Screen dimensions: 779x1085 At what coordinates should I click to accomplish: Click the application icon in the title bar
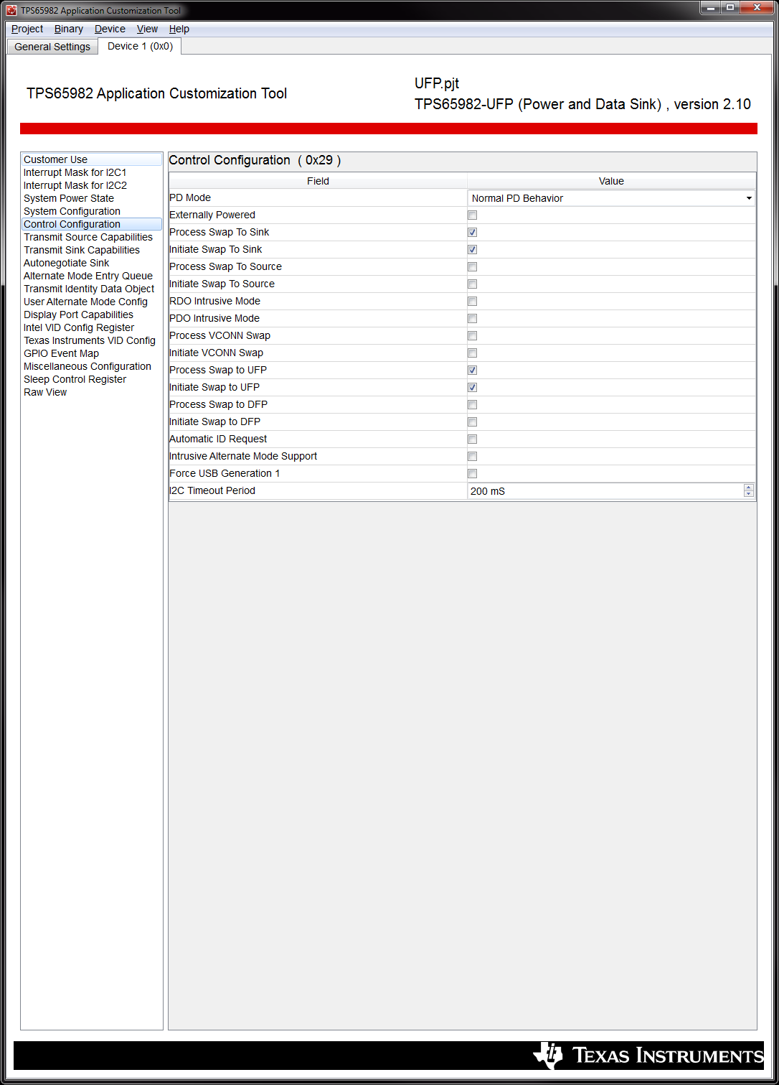click(11, 11)
